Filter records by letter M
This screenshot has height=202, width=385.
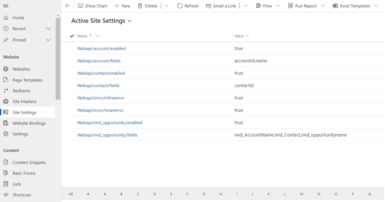pyautogui.click(x=301, y=194)
